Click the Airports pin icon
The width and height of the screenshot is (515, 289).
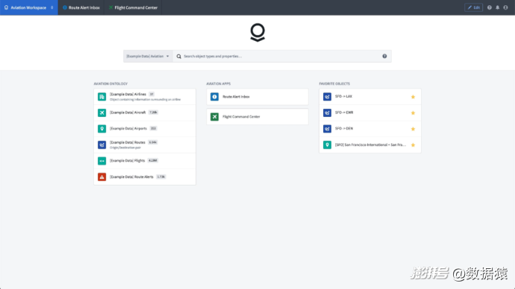(x=102, y=129)
